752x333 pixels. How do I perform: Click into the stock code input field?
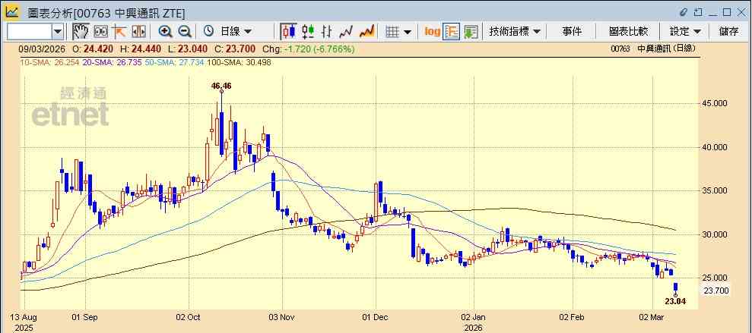pyautogui.click(x=30, y=32)
